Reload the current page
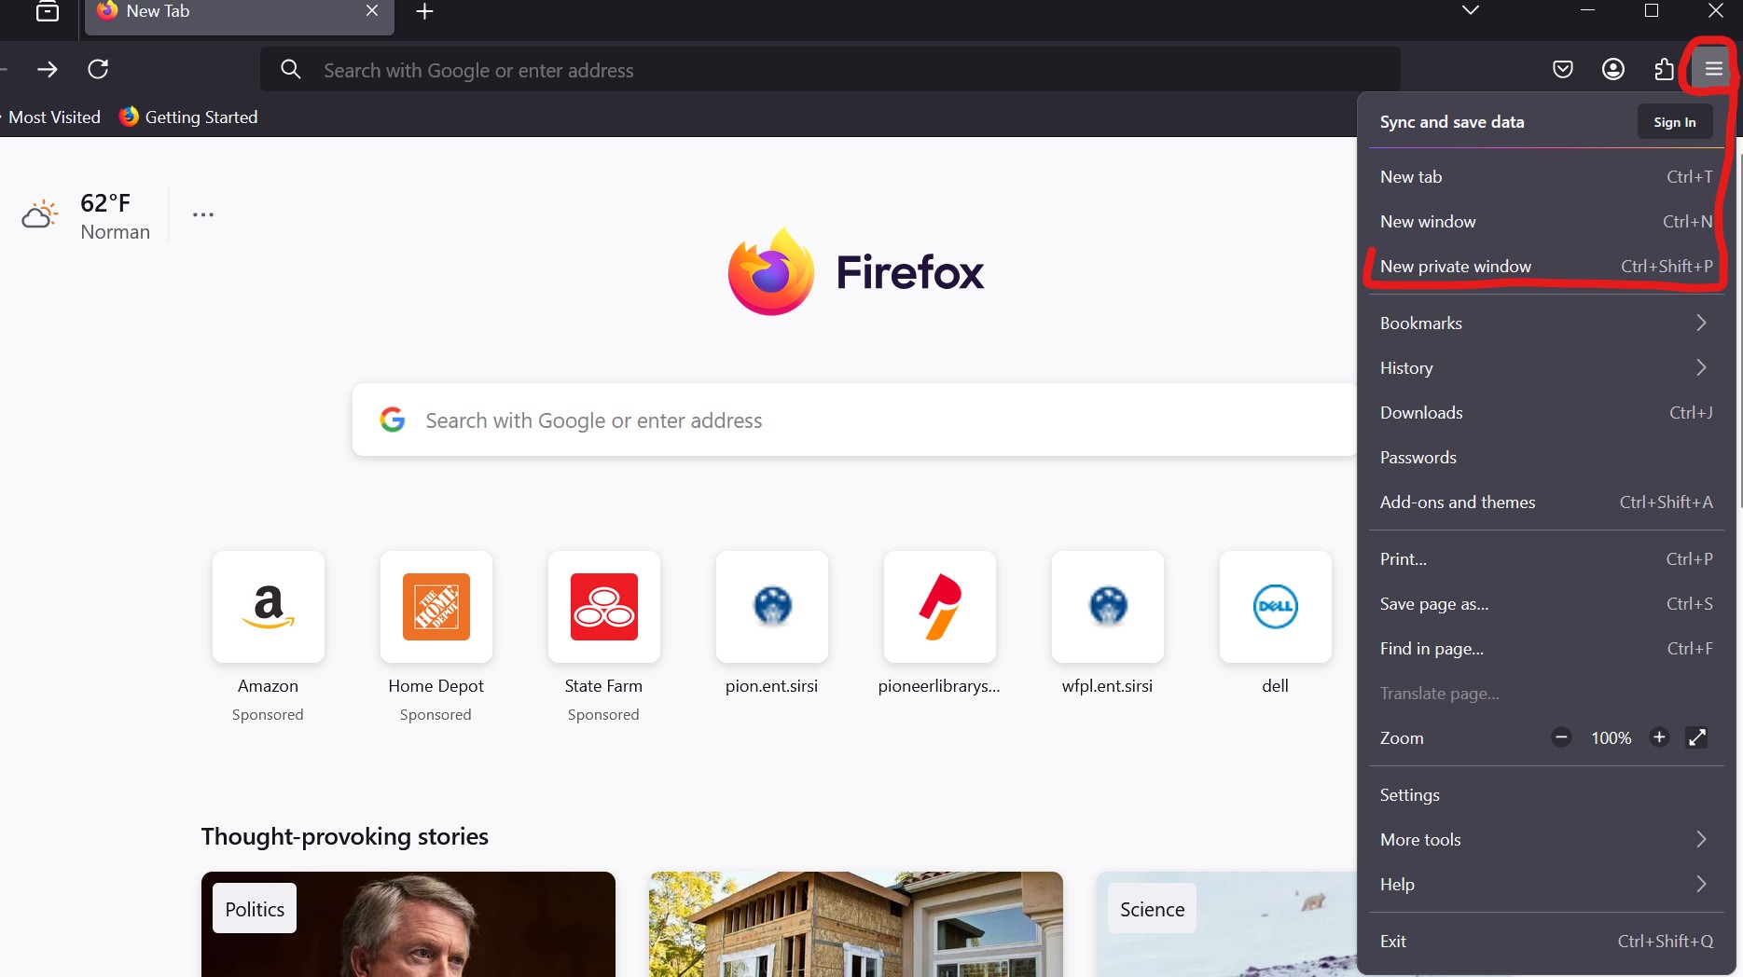Viewport: 1743px width, 977px height. [x=98, y=69]
